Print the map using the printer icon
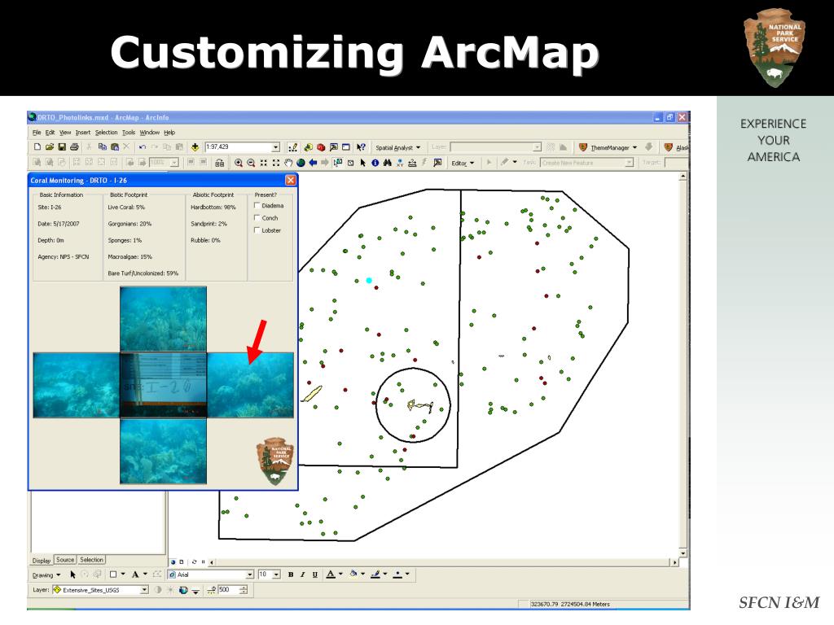The height and width of the screenshot is (625, 834). pos(74,147)
